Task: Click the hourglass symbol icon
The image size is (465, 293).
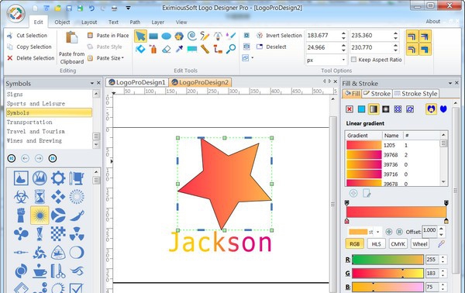Action: (40, 197)
